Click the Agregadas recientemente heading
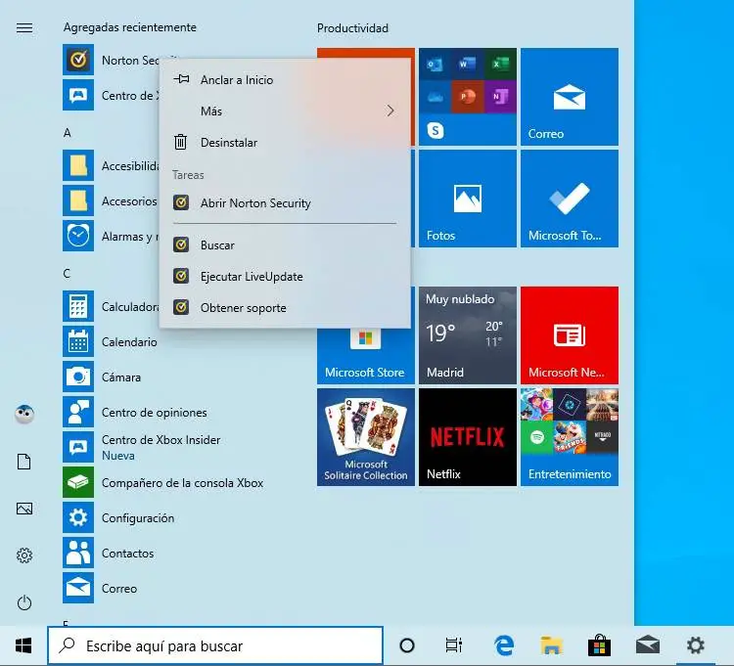This screenshot has height=666, width=734. (x=129, y=27)
